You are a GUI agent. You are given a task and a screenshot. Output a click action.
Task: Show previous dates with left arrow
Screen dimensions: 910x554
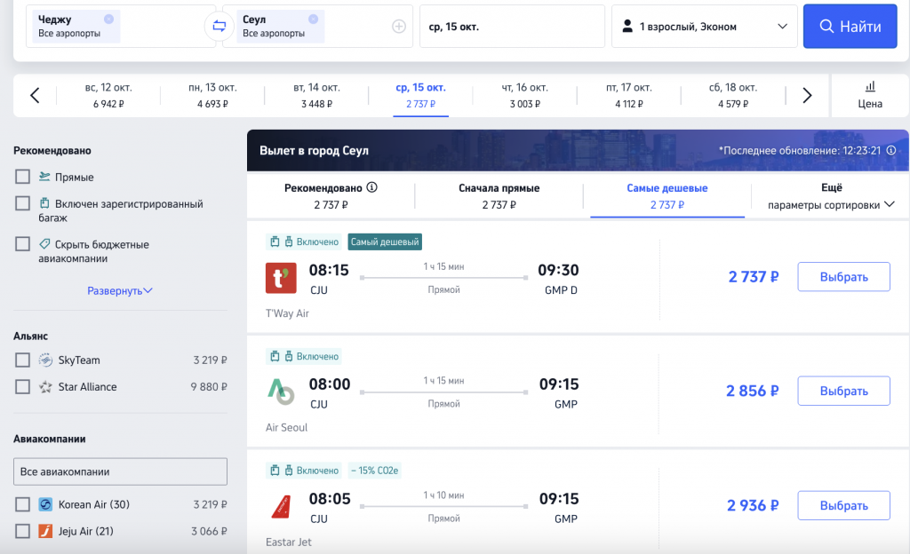pos(35,95)
